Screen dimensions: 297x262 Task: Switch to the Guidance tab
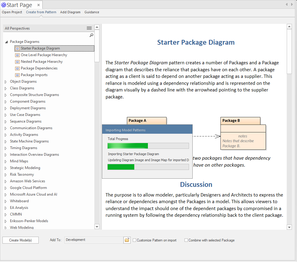pyautogui.click(x=92, y=12)
